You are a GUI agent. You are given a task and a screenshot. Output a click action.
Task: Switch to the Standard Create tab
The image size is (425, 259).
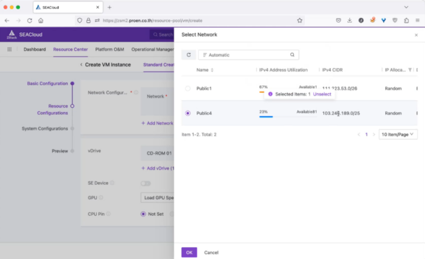[159, 65]
